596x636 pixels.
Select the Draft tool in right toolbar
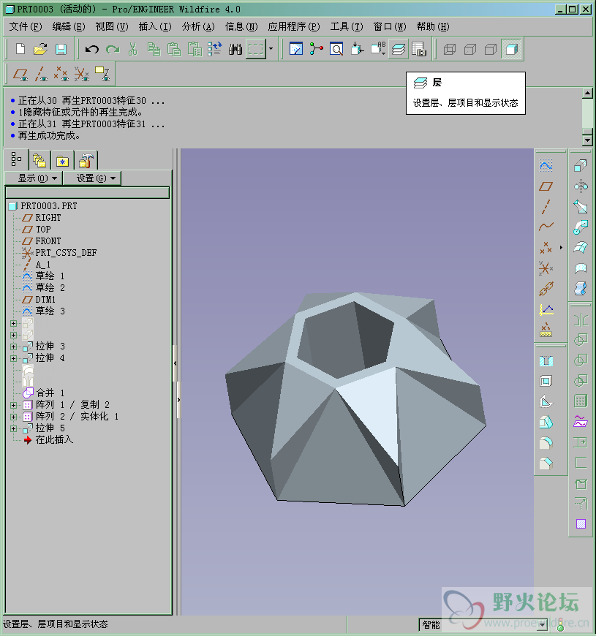[x=546, y=423]
